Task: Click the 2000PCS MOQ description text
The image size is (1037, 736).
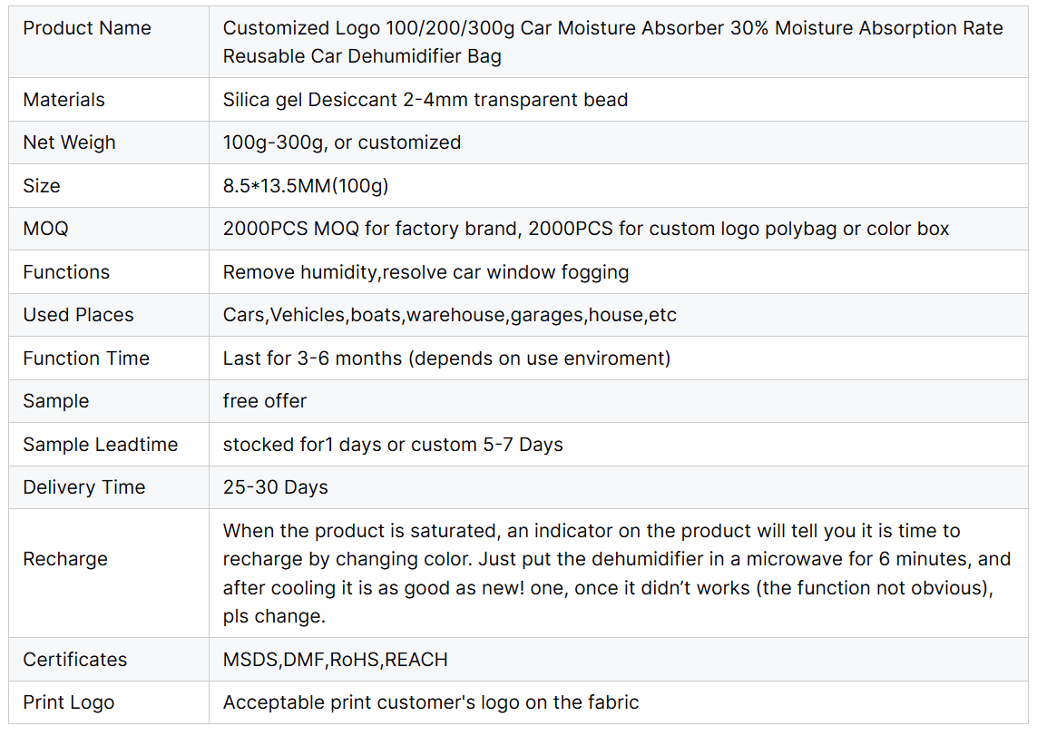Action: 585,229
